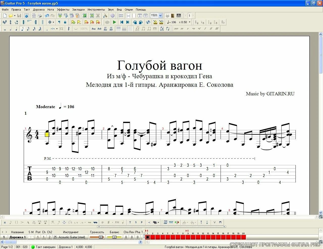
Task: Click the tempo value 106 in the toolbar
Action: (174, 22)
